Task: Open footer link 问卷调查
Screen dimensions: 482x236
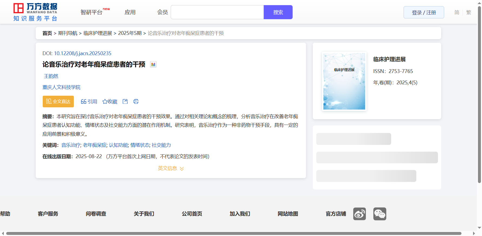Action: [x=96, y=214]
